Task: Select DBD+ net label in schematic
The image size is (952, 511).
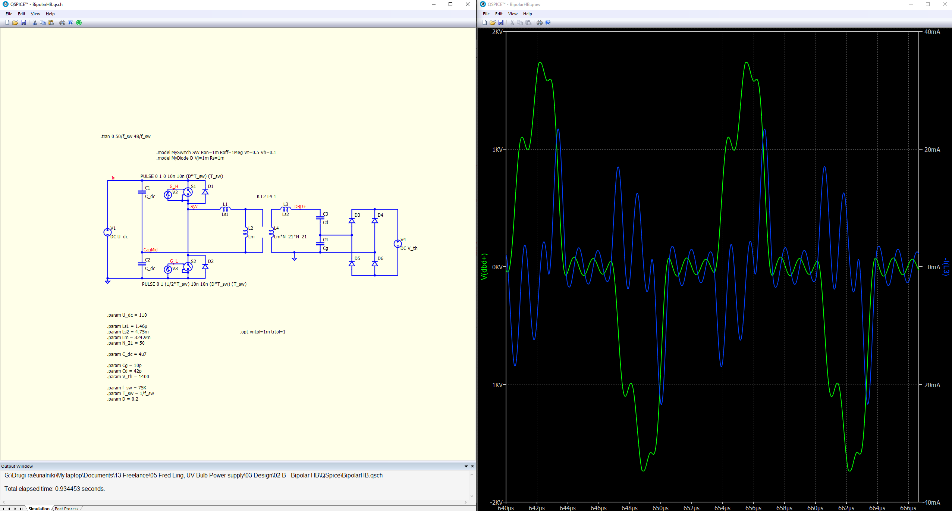Action: pos(300,207)
